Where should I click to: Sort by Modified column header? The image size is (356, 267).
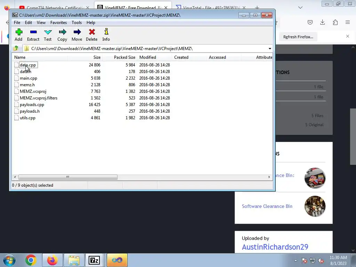155,57
